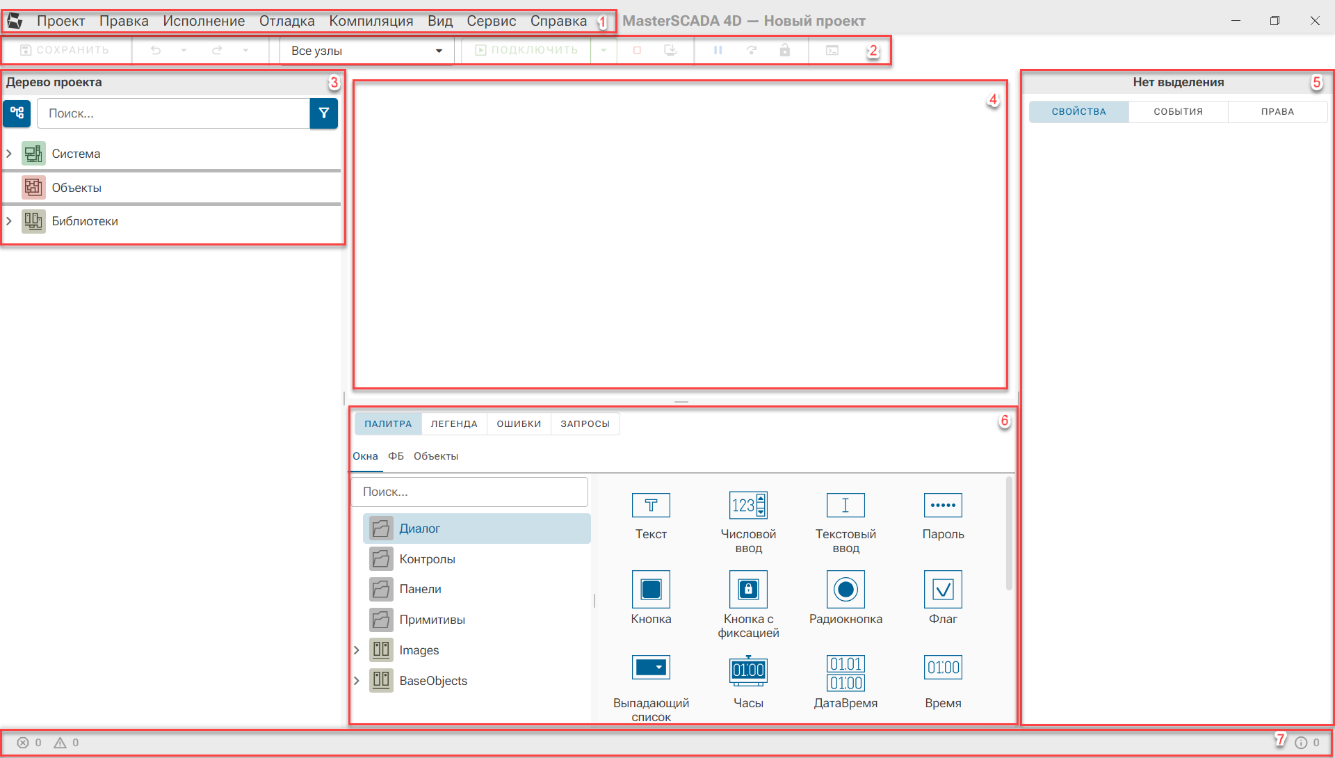
Task: Switch to the Легенда tab
Action: 454,424
